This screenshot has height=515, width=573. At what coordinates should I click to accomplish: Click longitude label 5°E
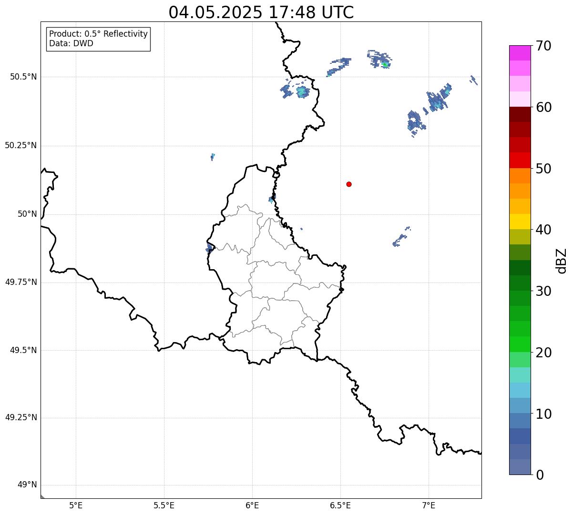click(x=76, y=505)
